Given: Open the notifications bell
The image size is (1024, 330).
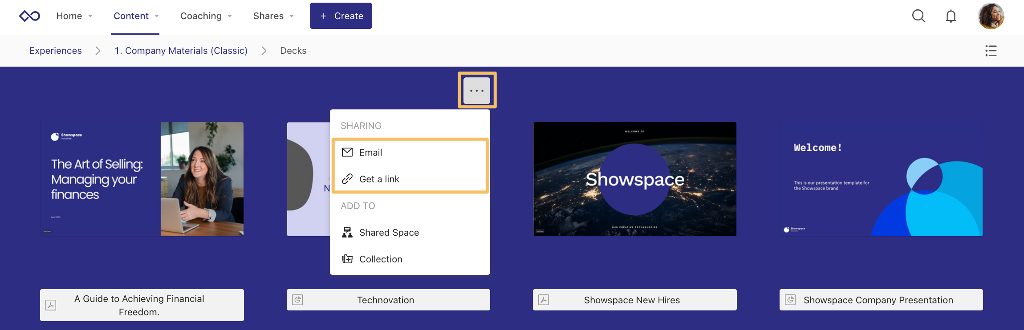Looking at the screenshot, I should (951, 16).
